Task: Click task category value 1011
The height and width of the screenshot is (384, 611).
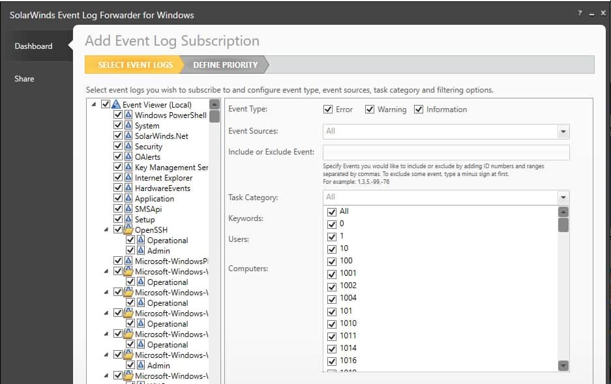Action: tap(348, 336)
